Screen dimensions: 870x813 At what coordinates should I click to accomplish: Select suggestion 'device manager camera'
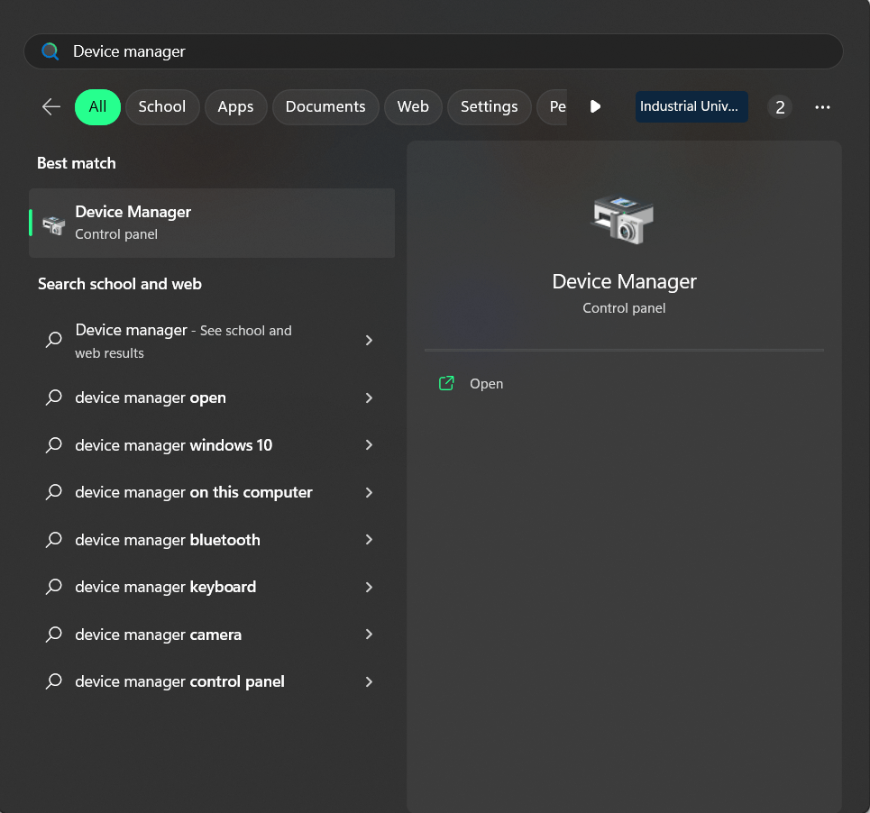tap(212, 635)
